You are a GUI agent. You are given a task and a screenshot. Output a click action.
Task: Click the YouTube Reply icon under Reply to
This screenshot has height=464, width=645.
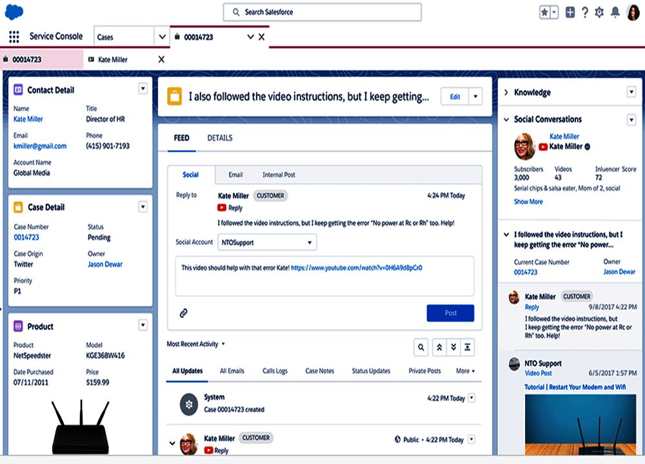pyautogui.click(x=222, y=208)
